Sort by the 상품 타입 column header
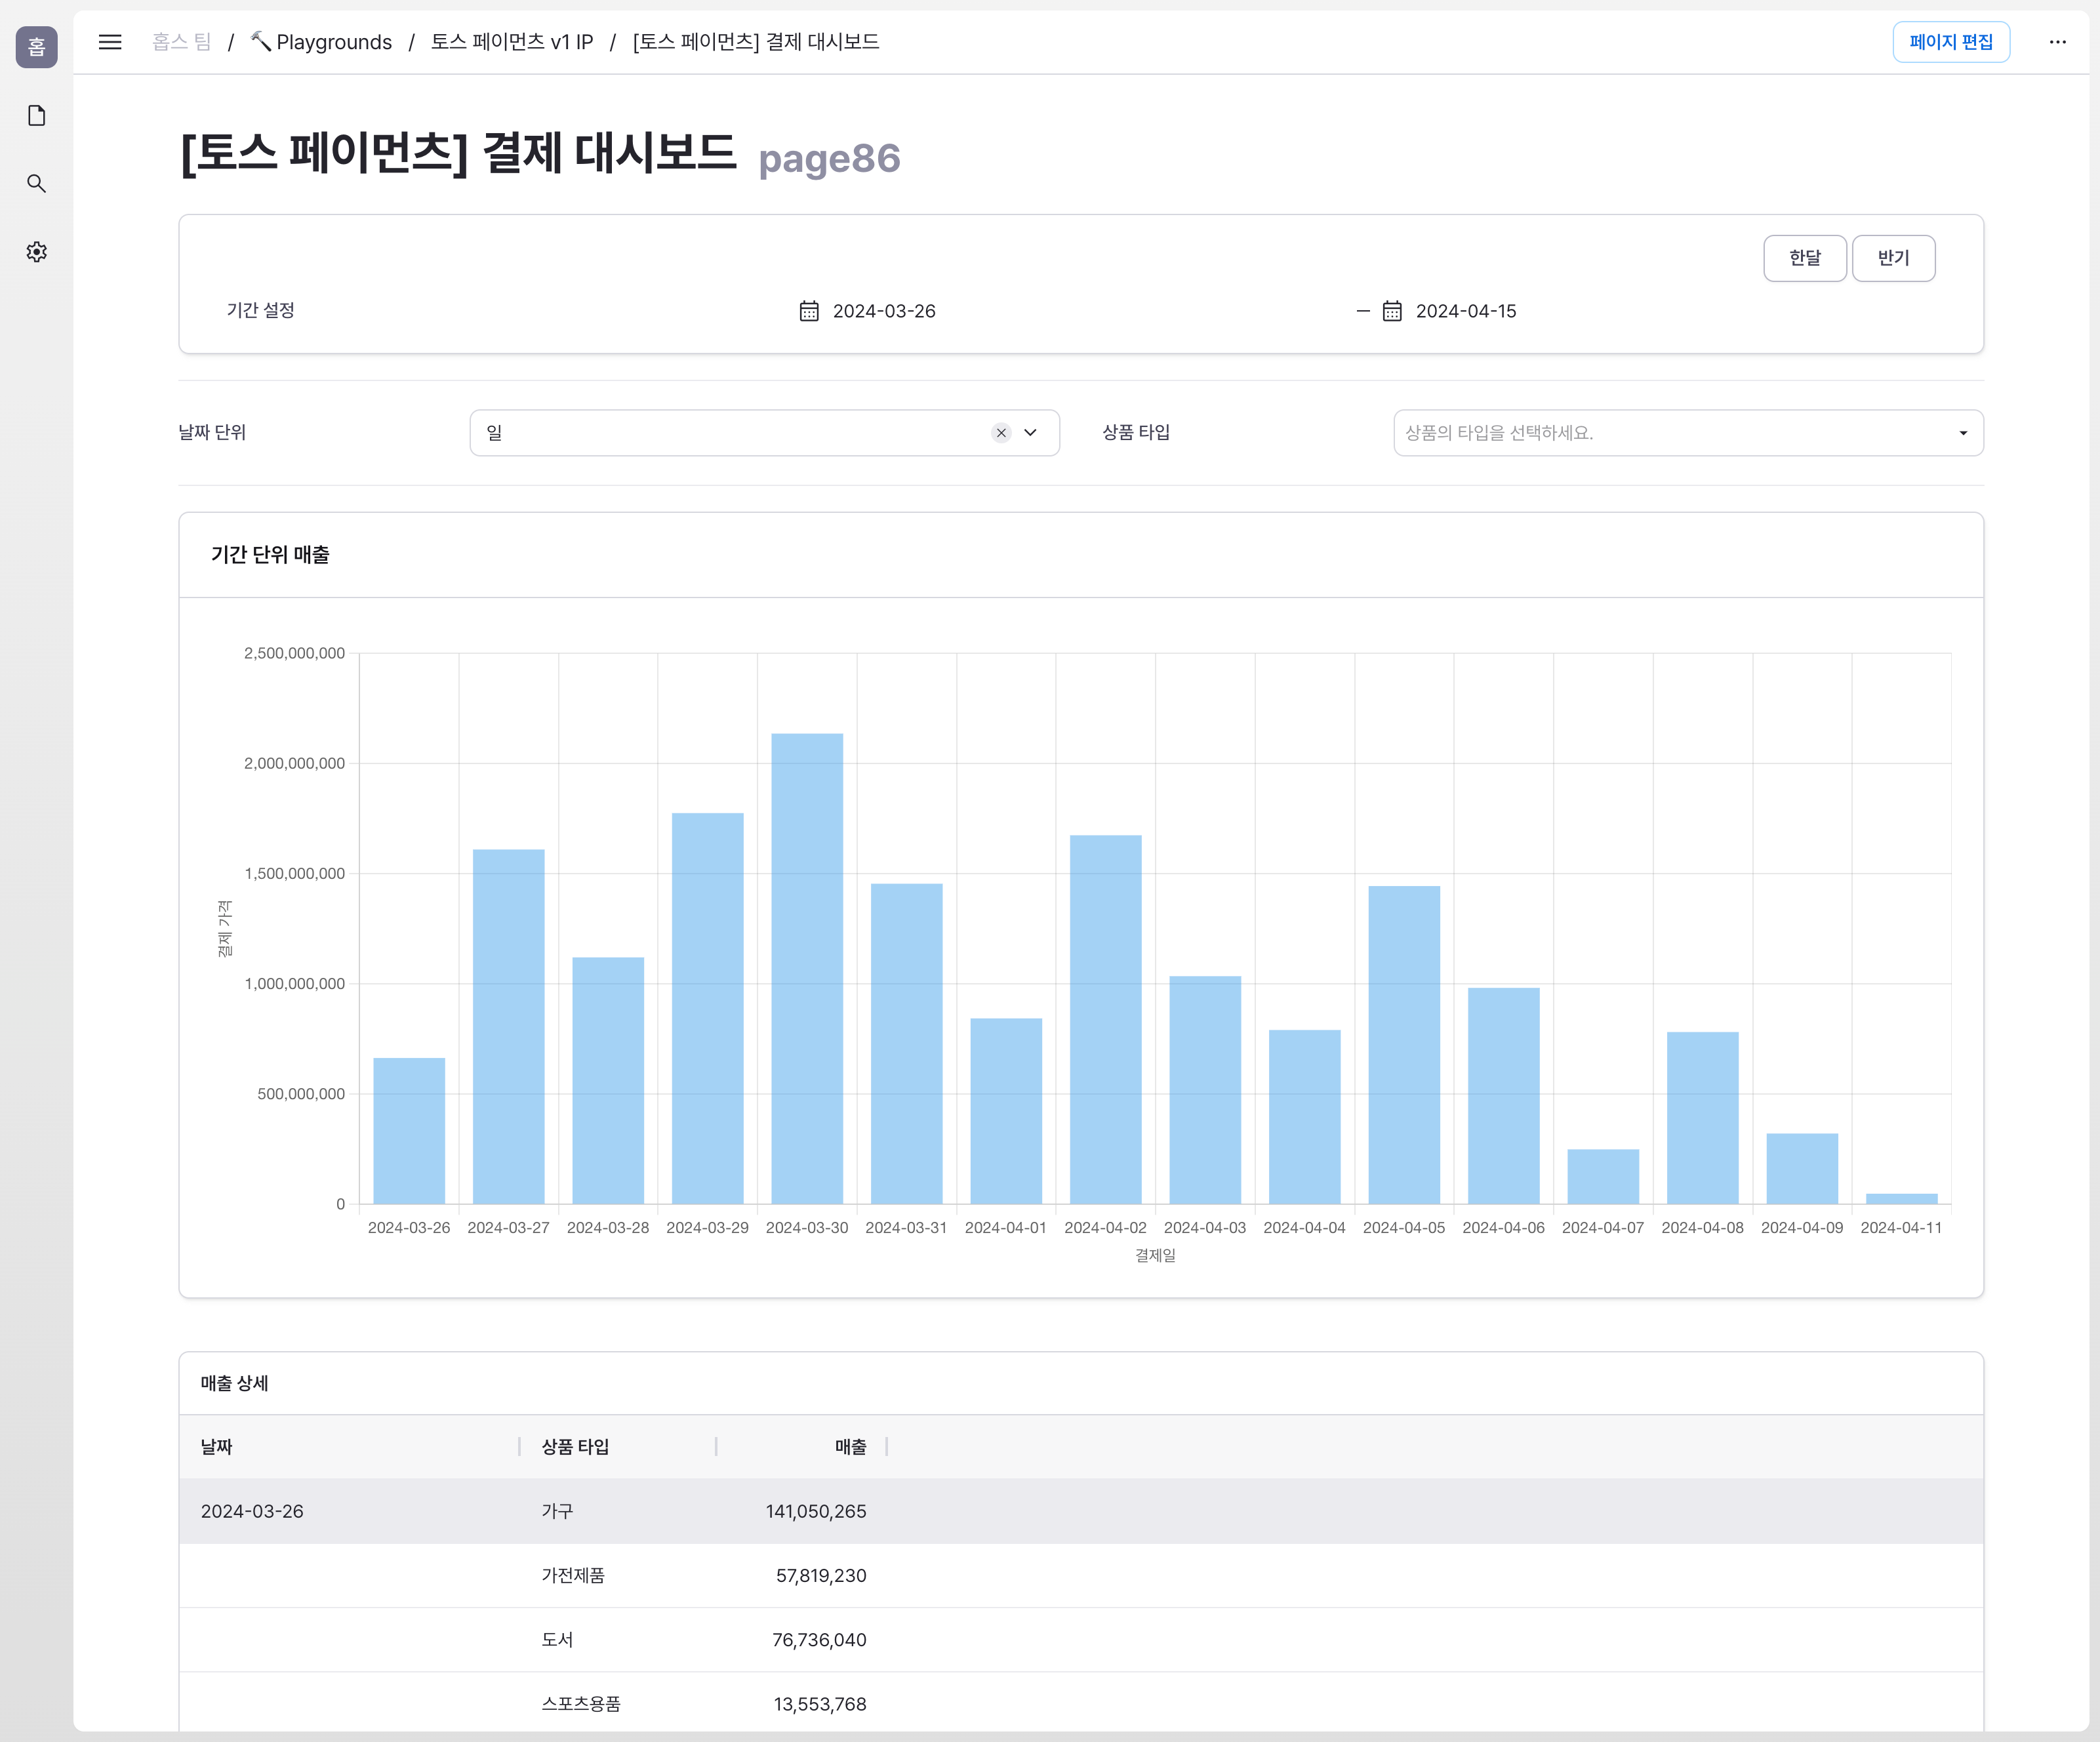The height and width of the screenshot is (1742, 2100). click(x=575, y=1447)
